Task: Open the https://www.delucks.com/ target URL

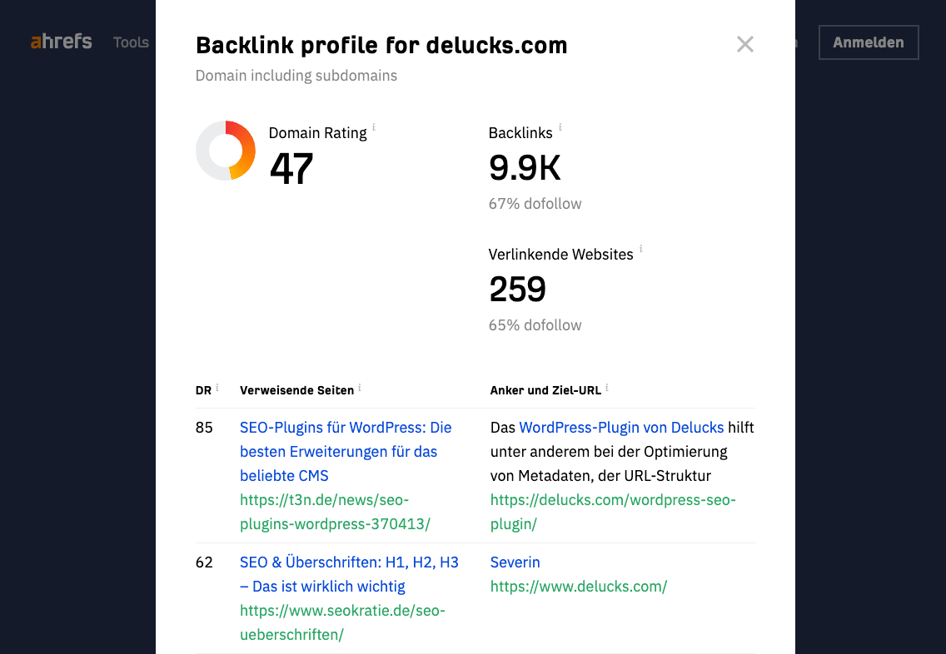Action: (x=579, y=587)
